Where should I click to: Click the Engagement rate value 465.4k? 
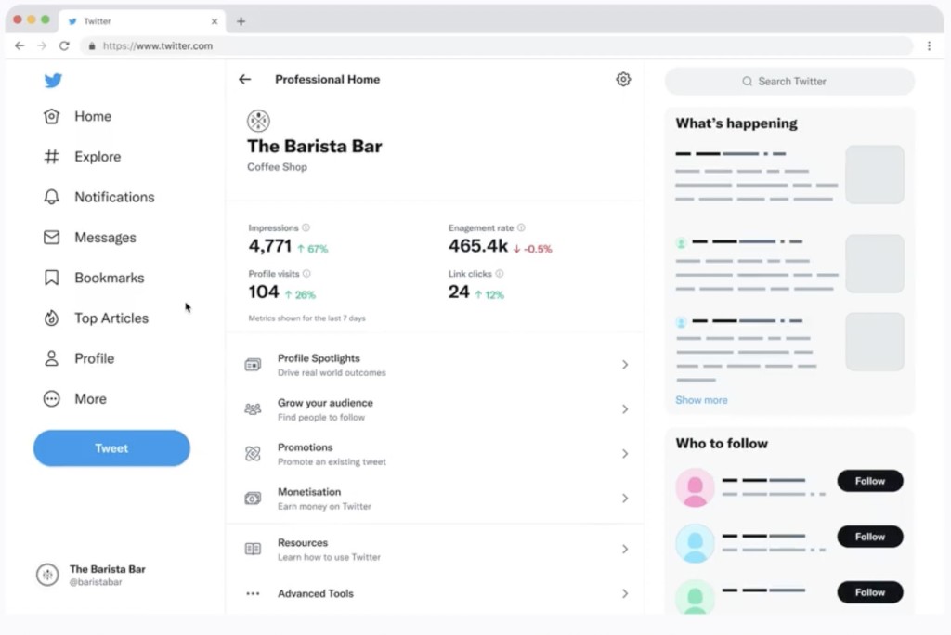pyautogui.click(x=478, y=246)
